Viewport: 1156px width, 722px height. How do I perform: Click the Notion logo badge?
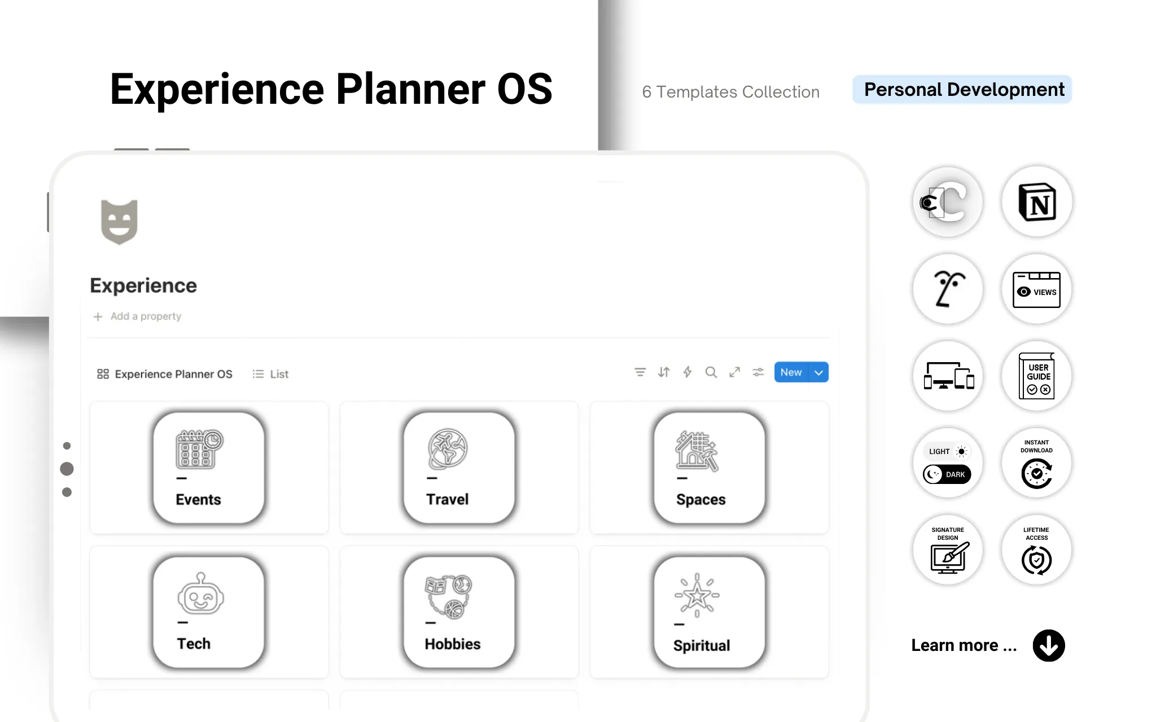pyautogui.click(x=1037, y=202)
